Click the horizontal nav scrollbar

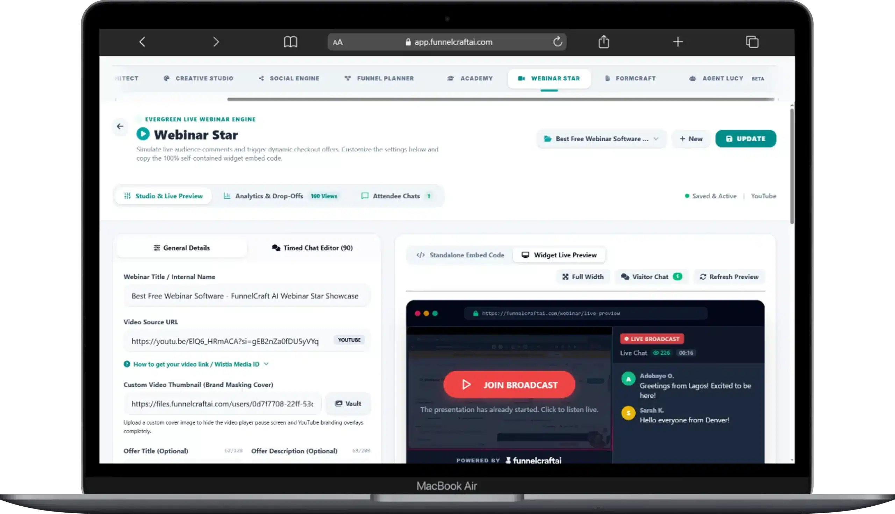pyautogui.click(x=500, y=100)
